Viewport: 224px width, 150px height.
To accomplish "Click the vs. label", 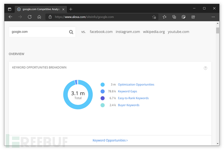I will pos(83,32).
